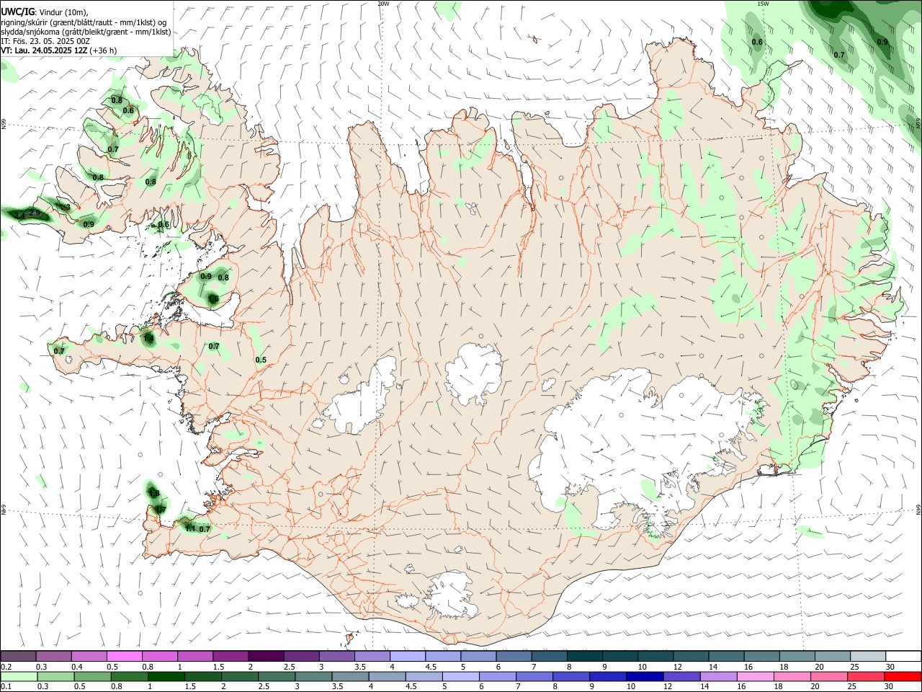Screen dimensions: 922x692
Task: Click the 1.6 rainfall label on the map
Action: click(x=213, y=298)
